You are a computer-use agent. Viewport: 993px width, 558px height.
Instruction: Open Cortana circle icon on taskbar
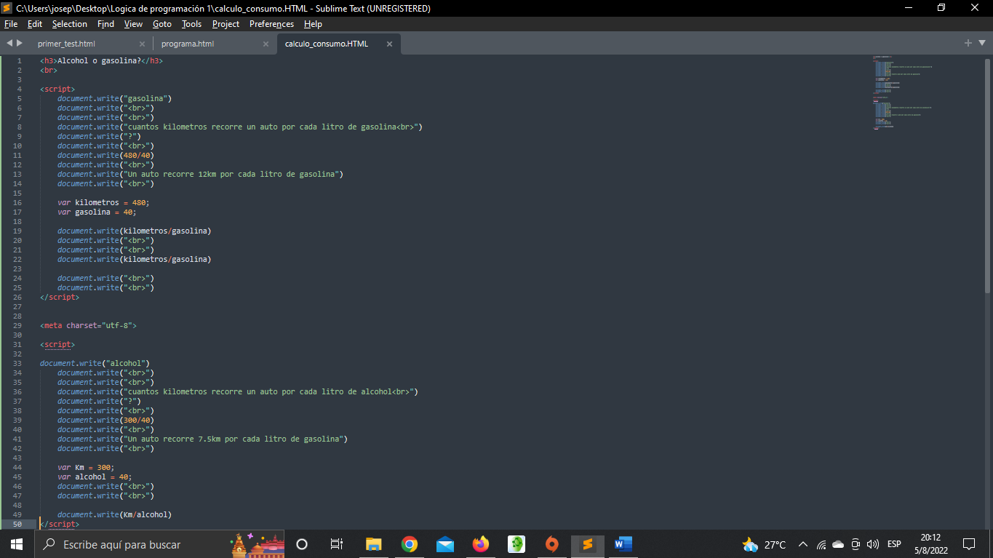pyautogui.click(x=302, y=544)
